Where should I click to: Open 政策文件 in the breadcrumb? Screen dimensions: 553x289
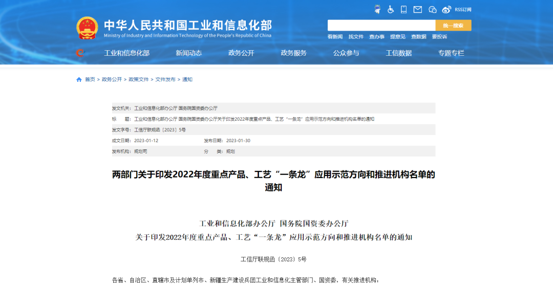click(x=139, y=80)
